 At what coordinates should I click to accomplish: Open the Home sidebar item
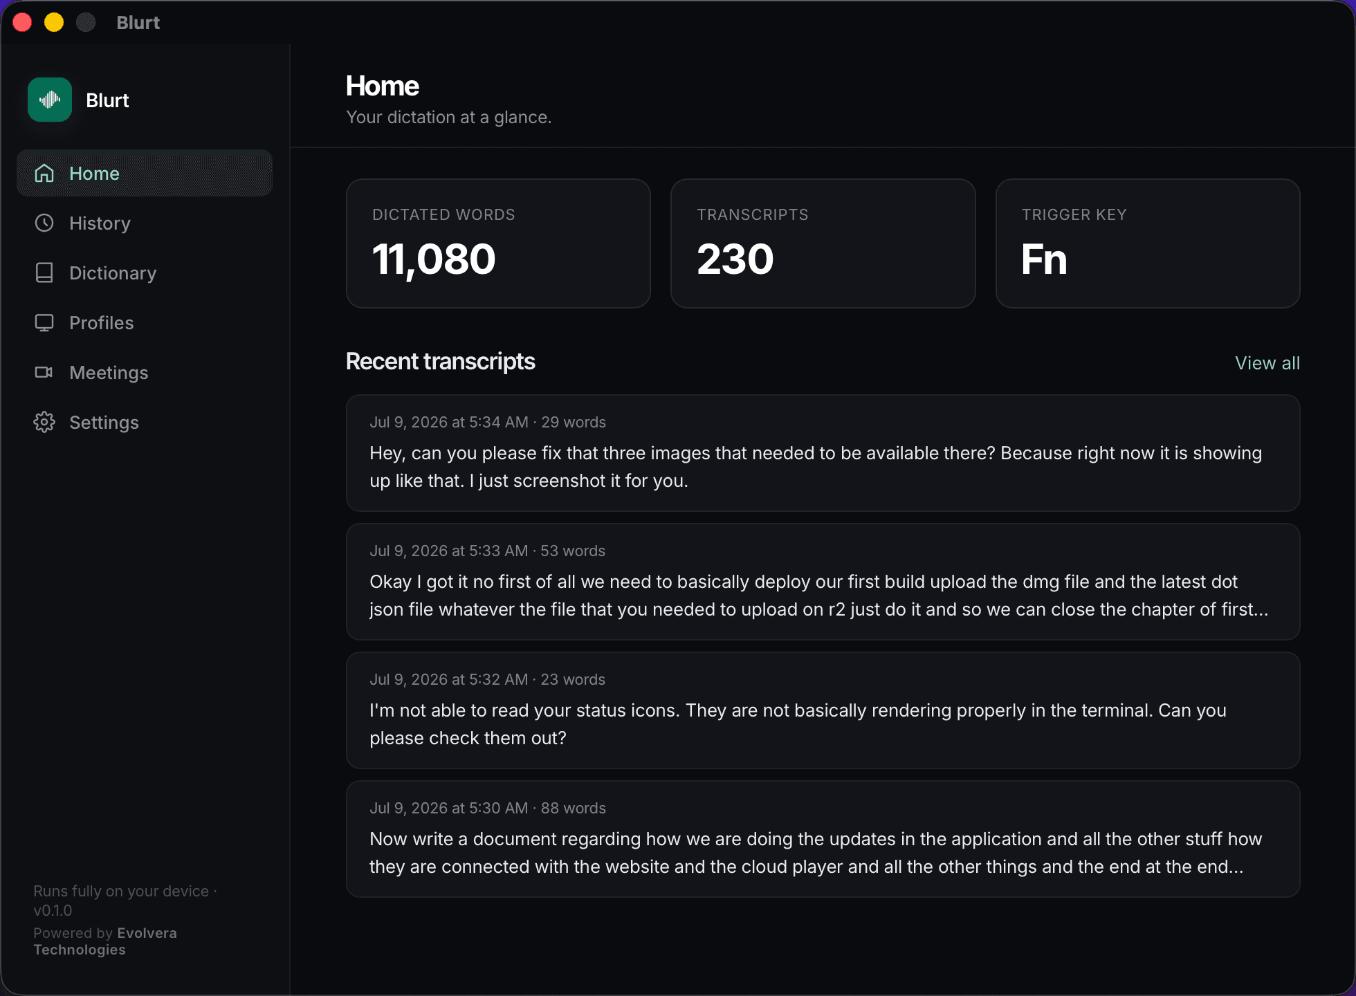145,173
